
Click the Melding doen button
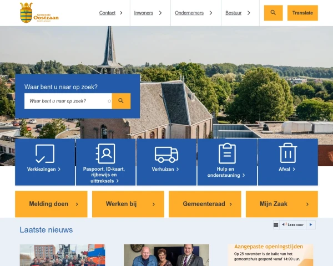[x=51, y=204]
